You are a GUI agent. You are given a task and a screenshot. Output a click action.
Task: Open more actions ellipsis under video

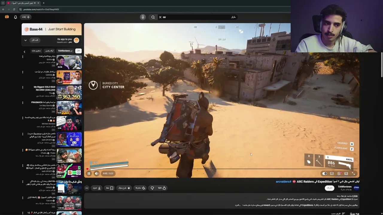click(87, 188)
